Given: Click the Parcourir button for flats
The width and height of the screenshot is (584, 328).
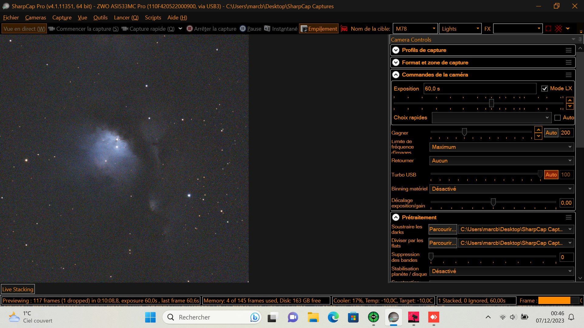Looking at the screenshot, I should point(443,243).
